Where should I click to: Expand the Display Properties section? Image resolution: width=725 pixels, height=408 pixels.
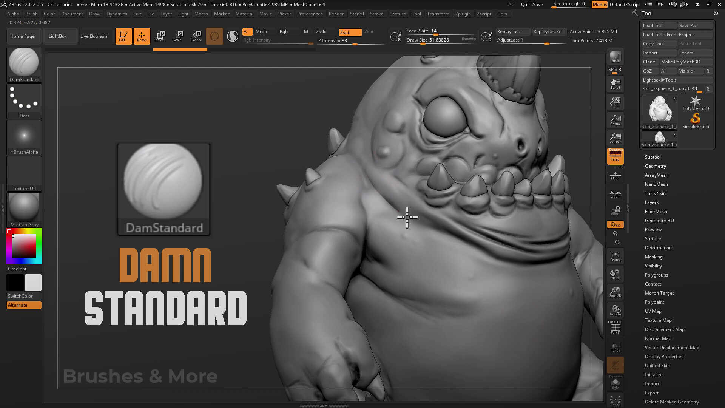click(x=664, y=357)
